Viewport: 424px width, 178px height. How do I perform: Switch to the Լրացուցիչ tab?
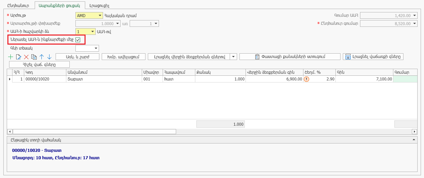pos(100,5)
